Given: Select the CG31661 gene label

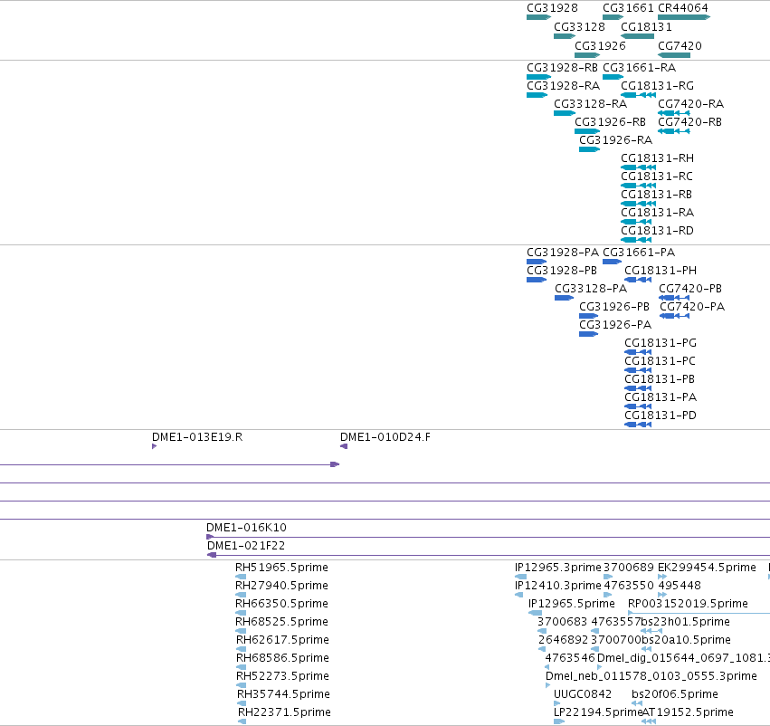Looking at the screenshot, I should tap(628, 8).
